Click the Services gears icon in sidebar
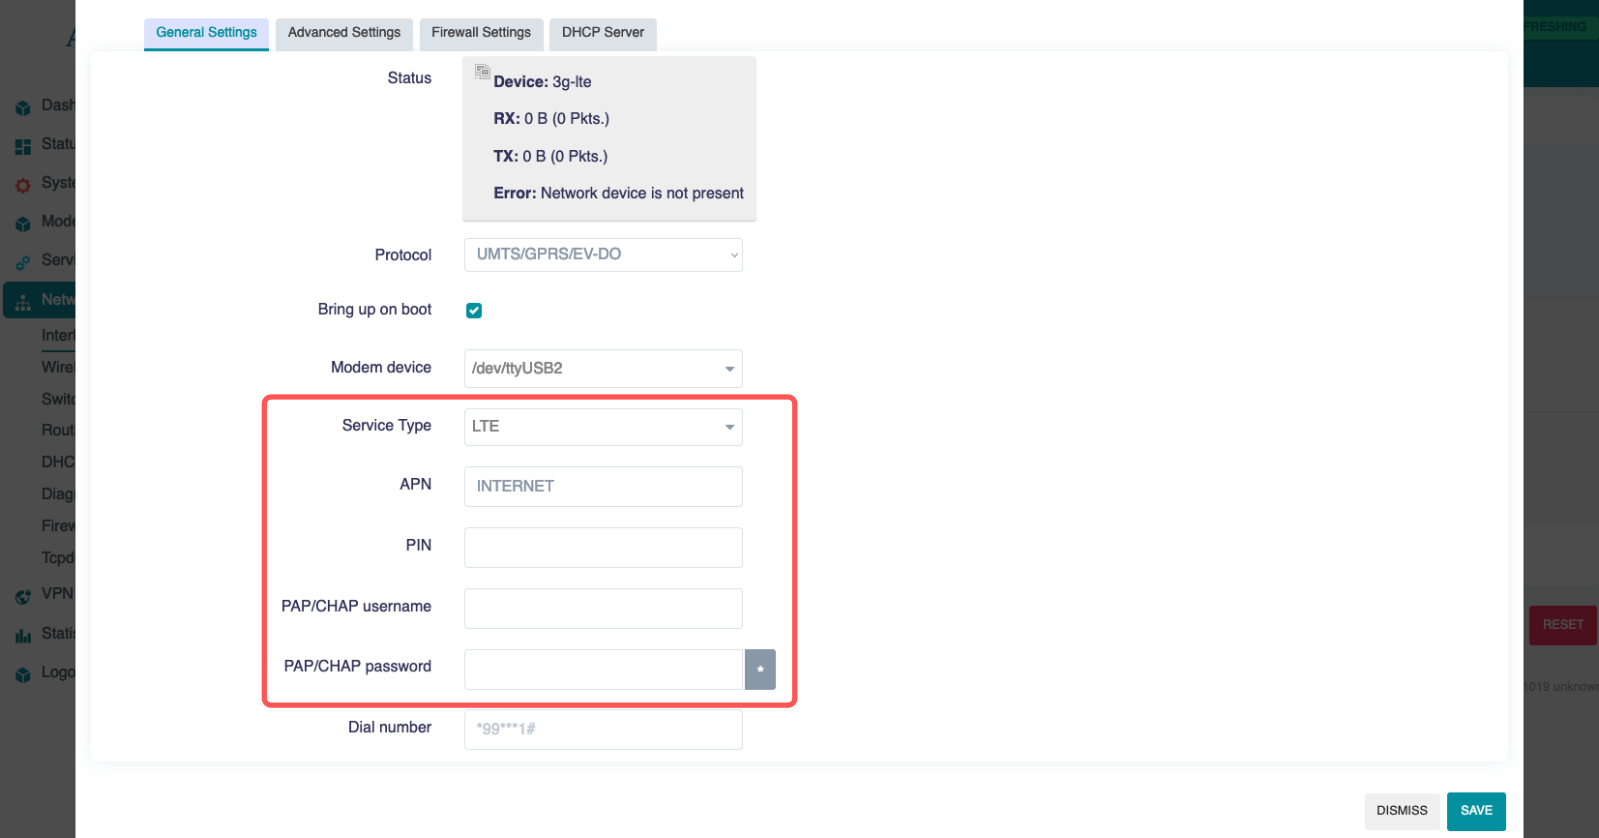The width and height of the screenshot is (1599, 838). point(23,262)
